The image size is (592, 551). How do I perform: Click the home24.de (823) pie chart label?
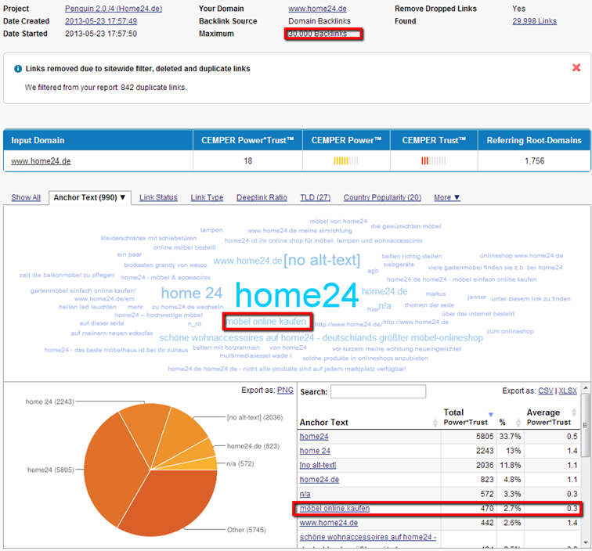pyautogui.click(x=254, y=446)
